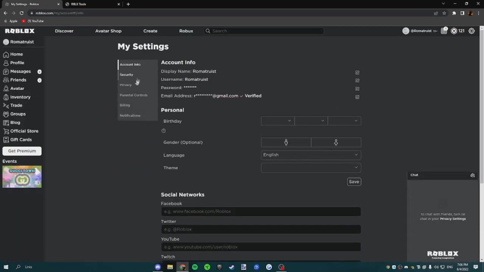Viewport: 484px width, 272px height.
Task: Edit the Email Address with the pencil icon
Action: click(x=357, y=97)
